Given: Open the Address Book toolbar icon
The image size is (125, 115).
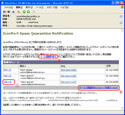Looking at the screenshot, I should pos(34,11).
